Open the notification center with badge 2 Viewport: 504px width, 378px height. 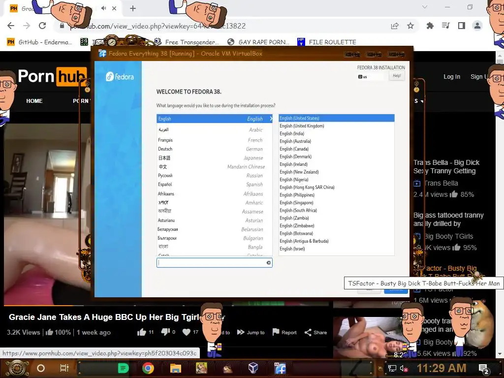(x=484, y=369)
